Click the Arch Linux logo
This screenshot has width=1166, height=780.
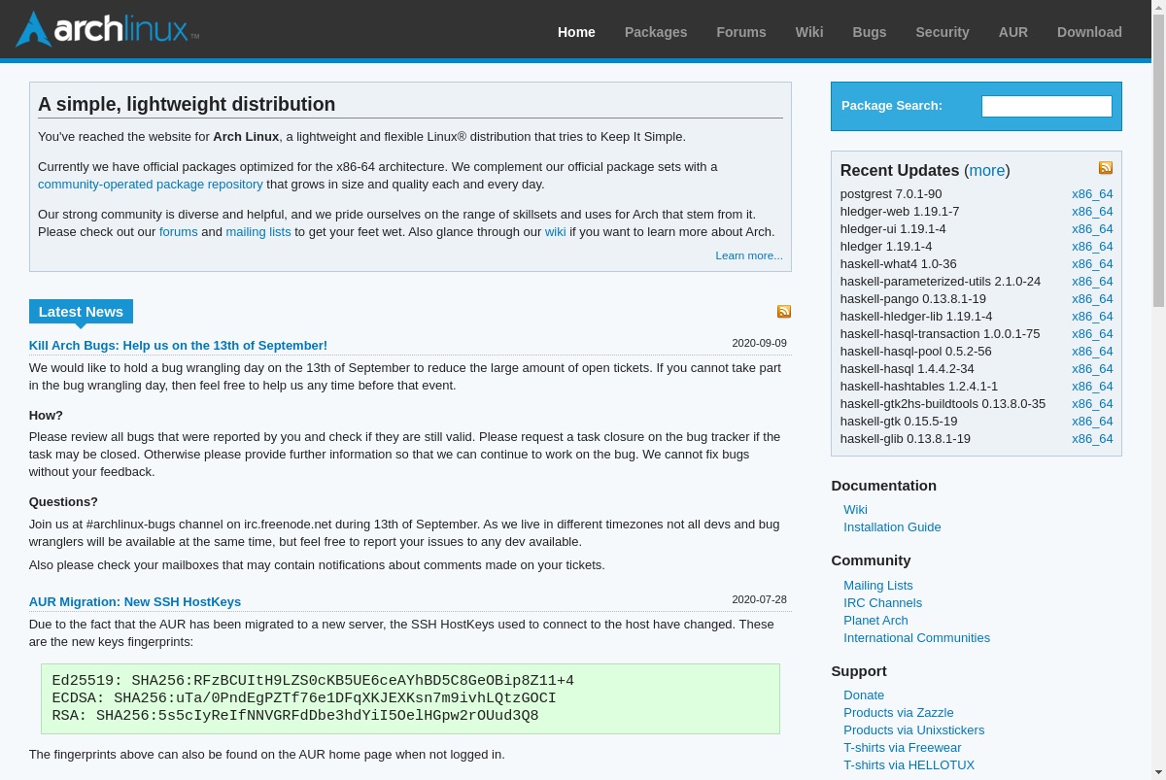point(107,29)
